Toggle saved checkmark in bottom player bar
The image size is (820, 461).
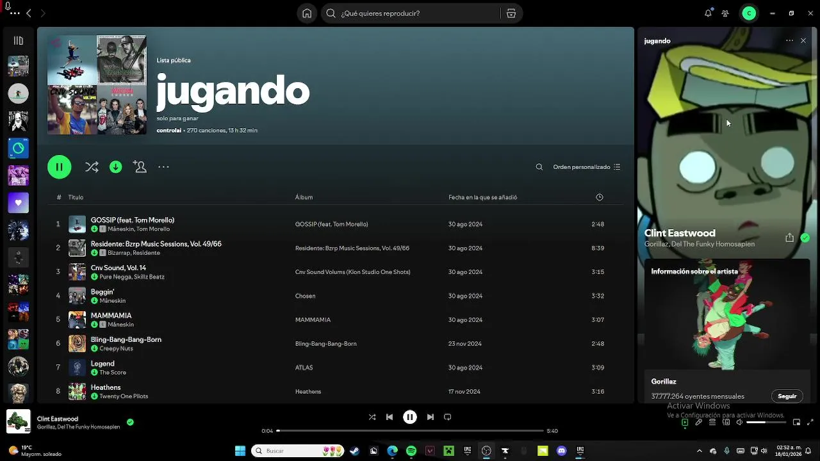point(130,422)
